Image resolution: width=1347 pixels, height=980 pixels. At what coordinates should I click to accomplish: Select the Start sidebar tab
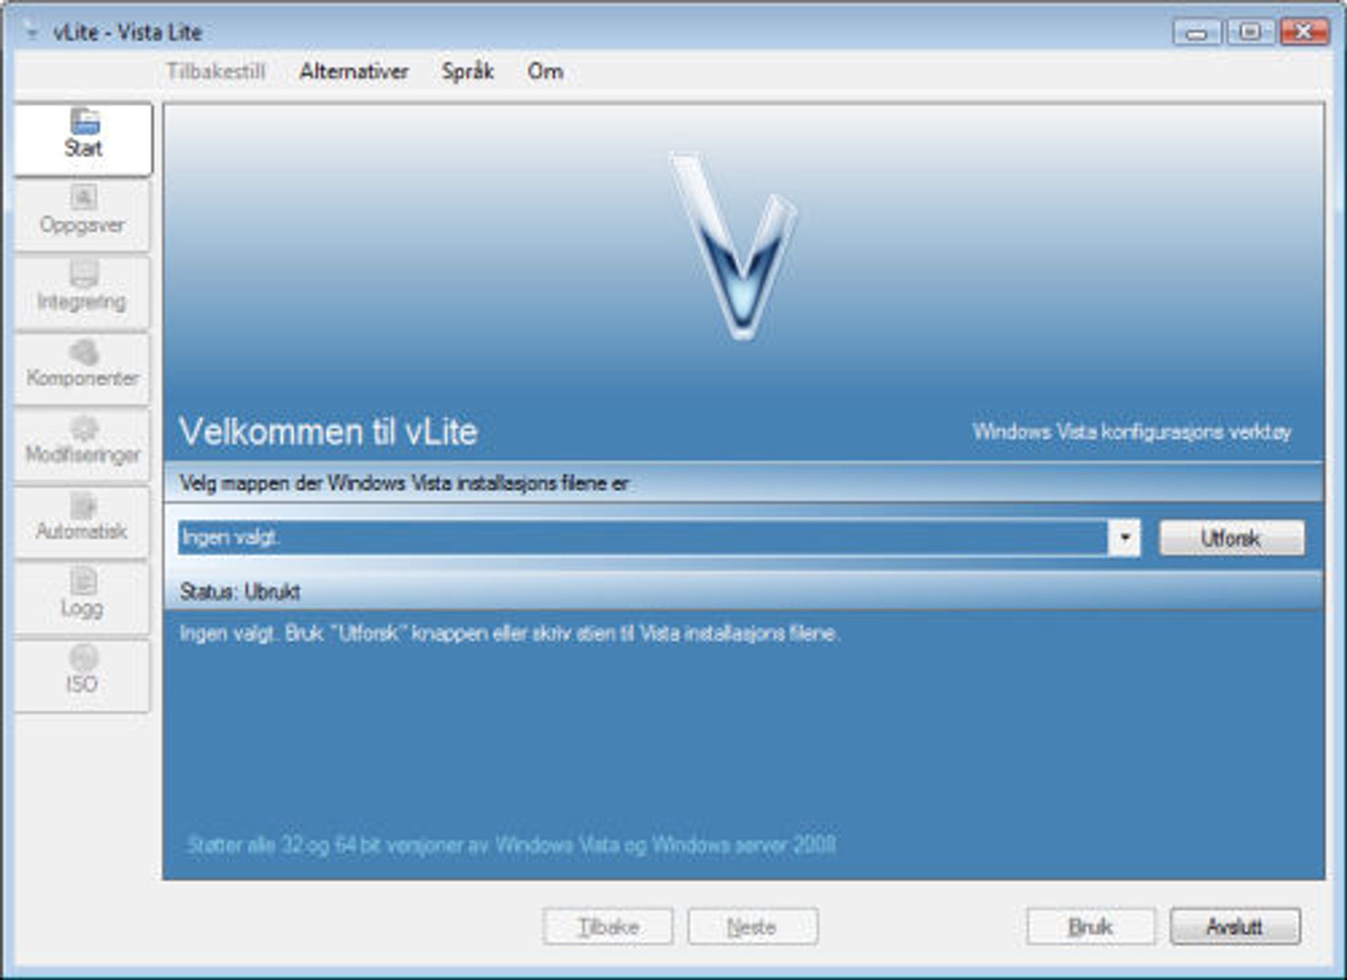(x=83, y=139)
